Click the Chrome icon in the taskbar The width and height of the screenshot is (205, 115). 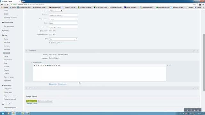(13, 113)
